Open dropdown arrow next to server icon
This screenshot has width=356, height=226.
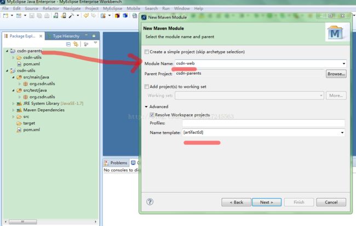110,16
